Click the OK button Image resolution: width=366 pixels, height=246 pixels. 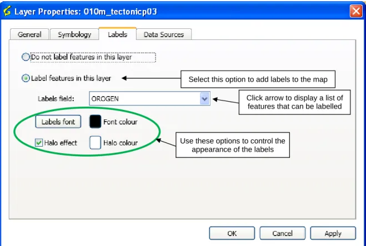232,233
